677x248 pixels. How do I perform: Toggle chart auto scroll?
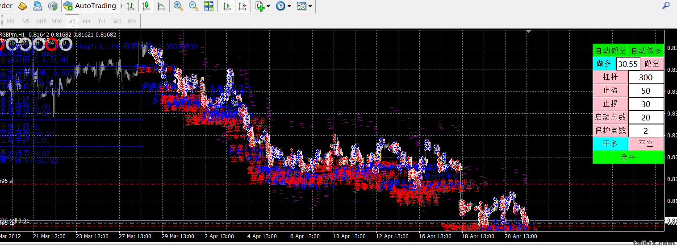pyautogui.click(x=227, y=6)
